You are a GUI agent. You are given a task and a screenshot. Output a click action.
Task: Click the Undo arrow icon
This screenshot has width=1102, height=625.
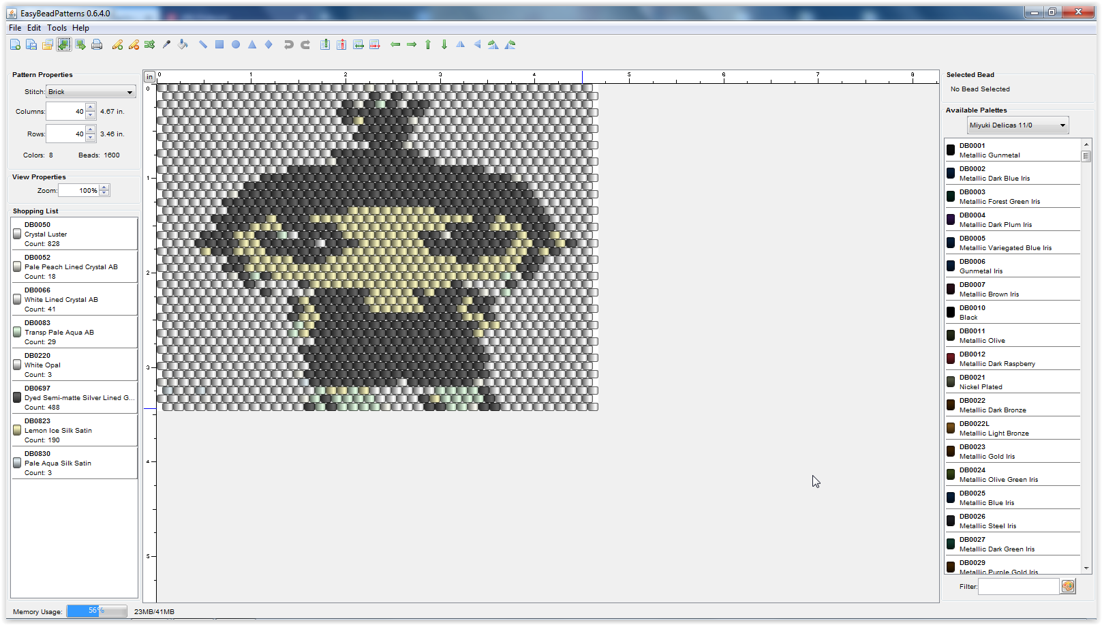[x=288, y=44]
